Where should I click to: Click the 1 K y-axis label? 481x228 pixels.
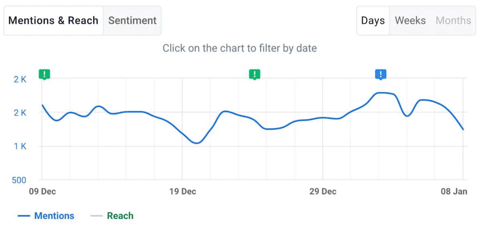pyautogui.click(x=20, y=146)
